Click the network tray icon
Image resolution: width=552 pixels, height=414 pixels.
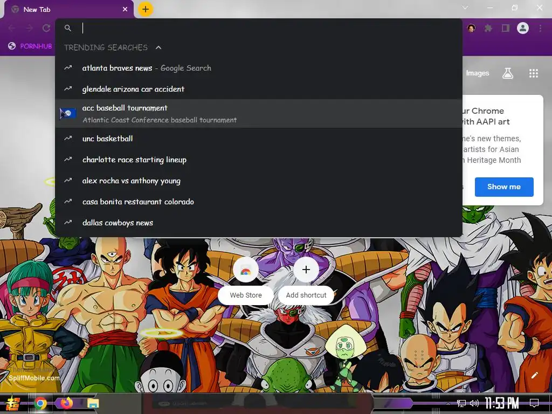[x=461, y=403]
